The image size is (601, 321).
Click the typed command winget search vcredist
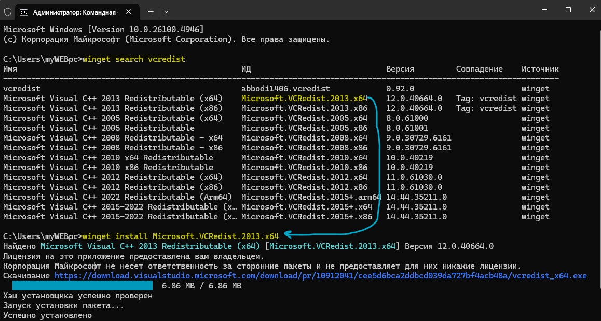(134, 59)
